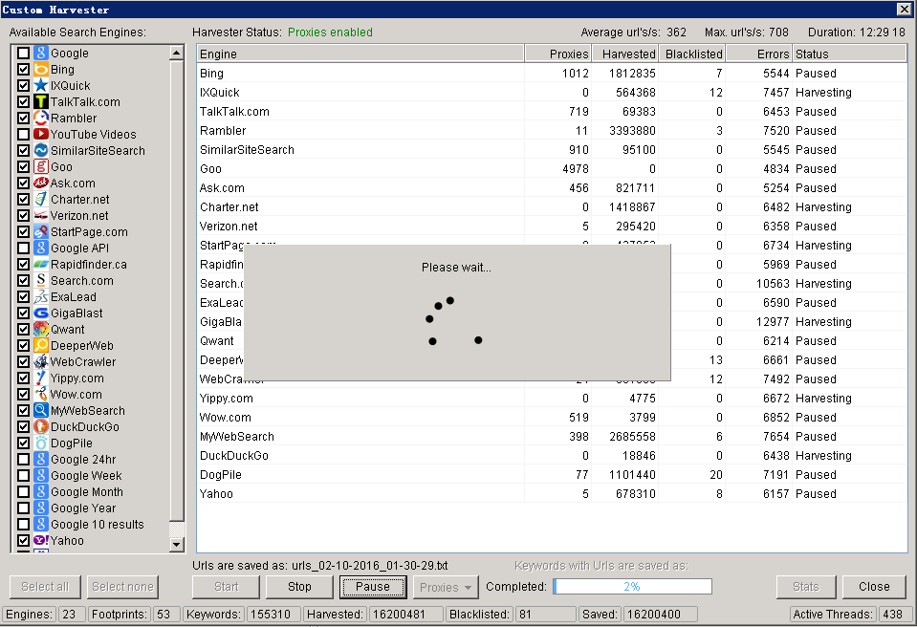Click the TalkTalk.com icon
This screenshot has width=917, height=627.
[40, 101]
